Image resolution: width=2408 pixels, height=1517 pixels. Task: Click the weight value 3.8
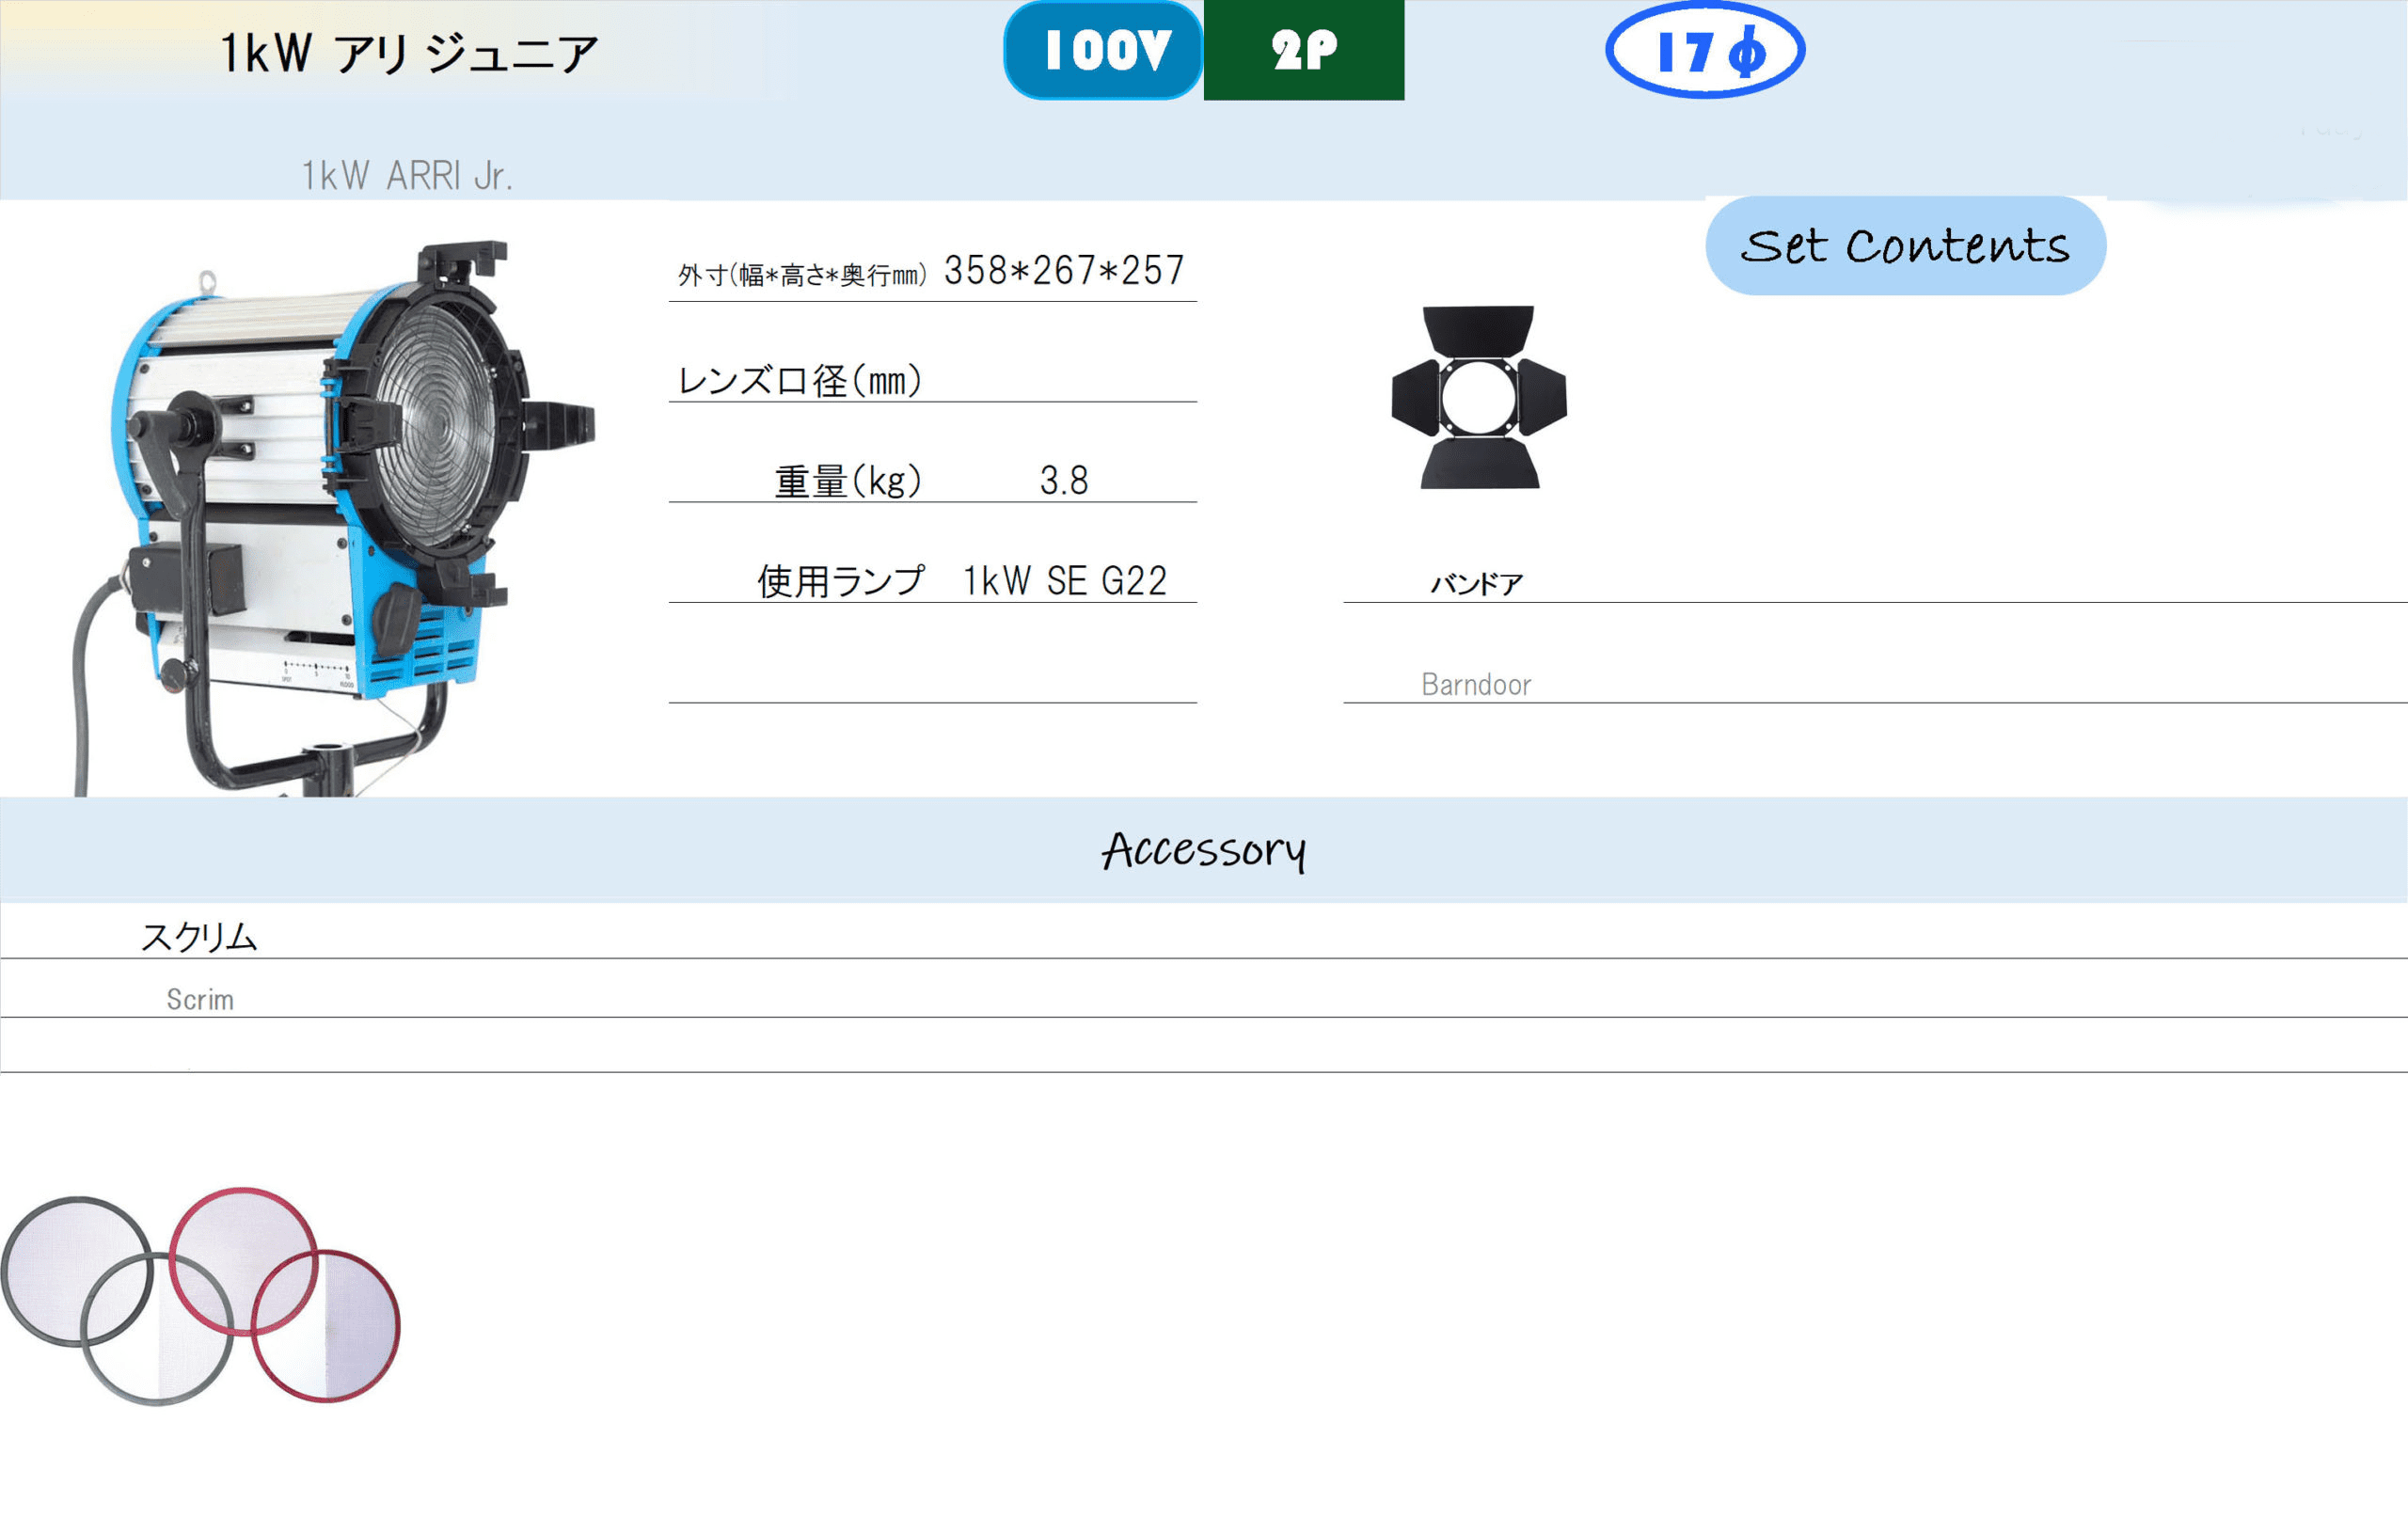(x=1064, y=481)
